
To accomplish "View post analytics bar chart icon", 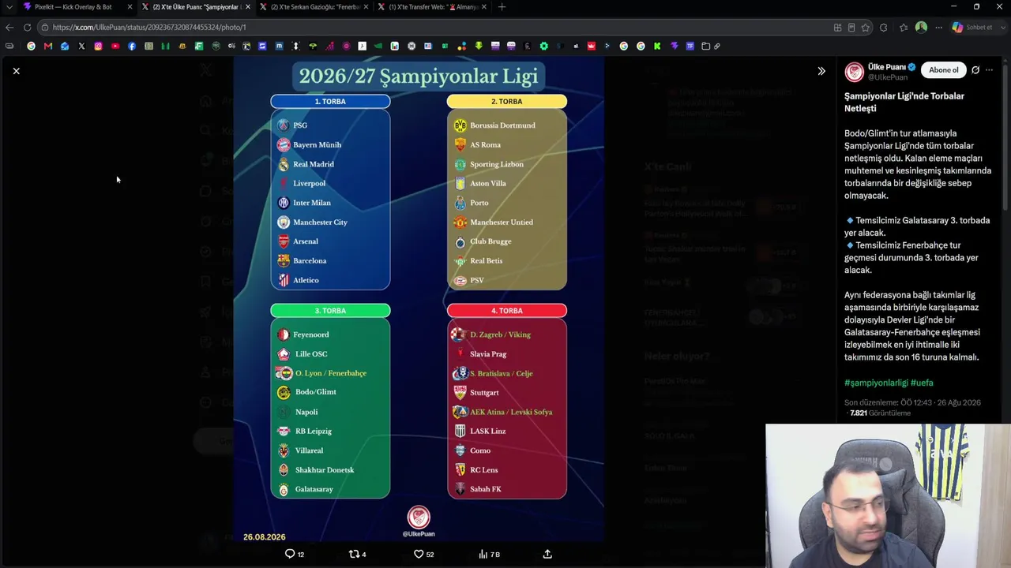I will (489, 554).
